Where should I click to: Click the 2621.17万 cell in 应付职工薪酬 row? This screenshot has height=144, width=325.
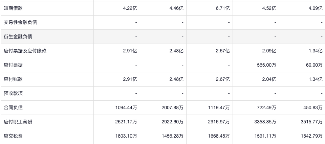pos(126,122)
